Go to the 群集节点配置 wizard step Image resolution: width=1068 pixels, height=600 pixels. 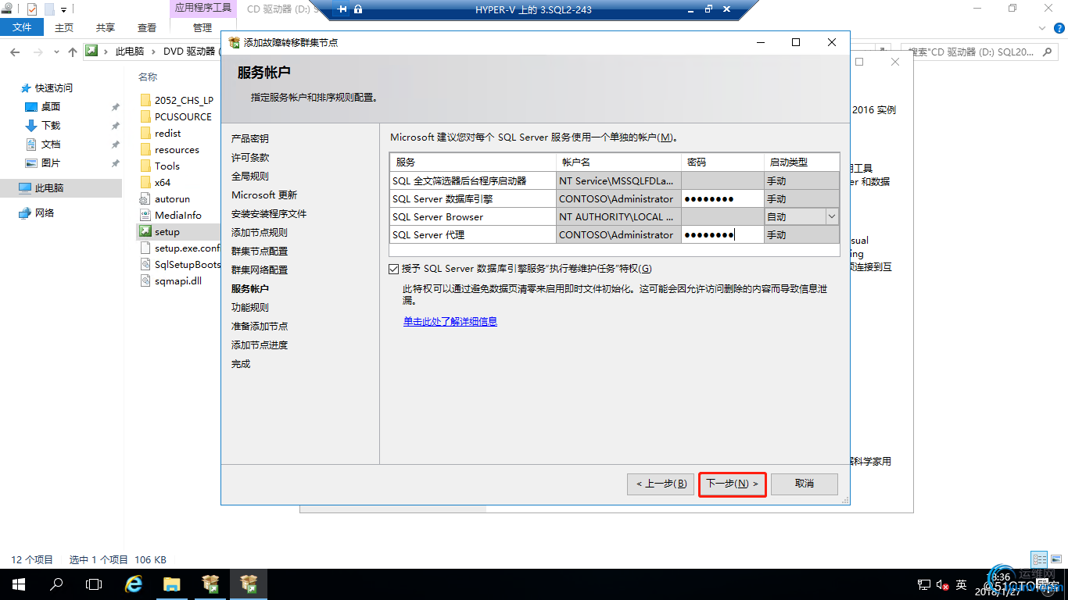click(x=260, y=251)
